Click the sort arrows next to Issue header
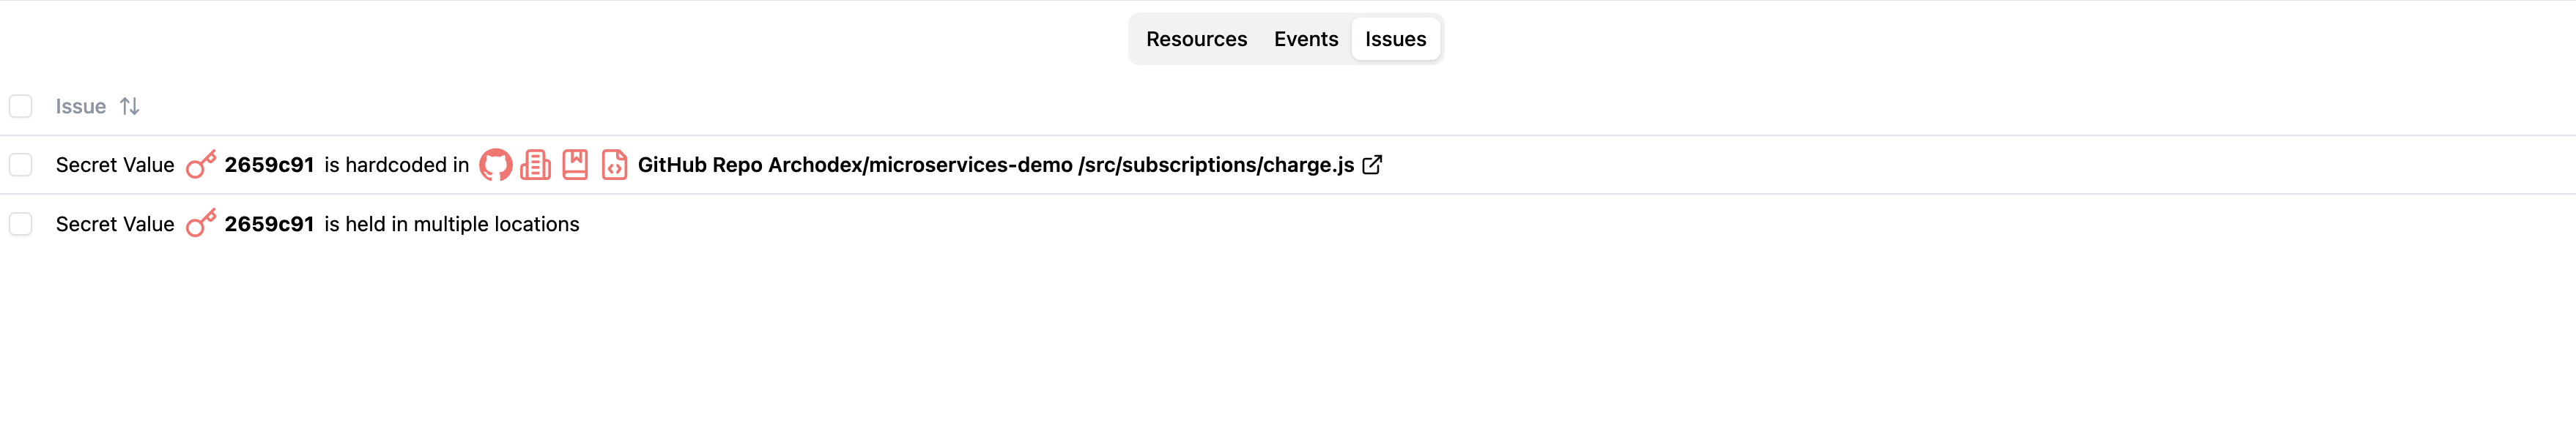 tap(129, 105)
